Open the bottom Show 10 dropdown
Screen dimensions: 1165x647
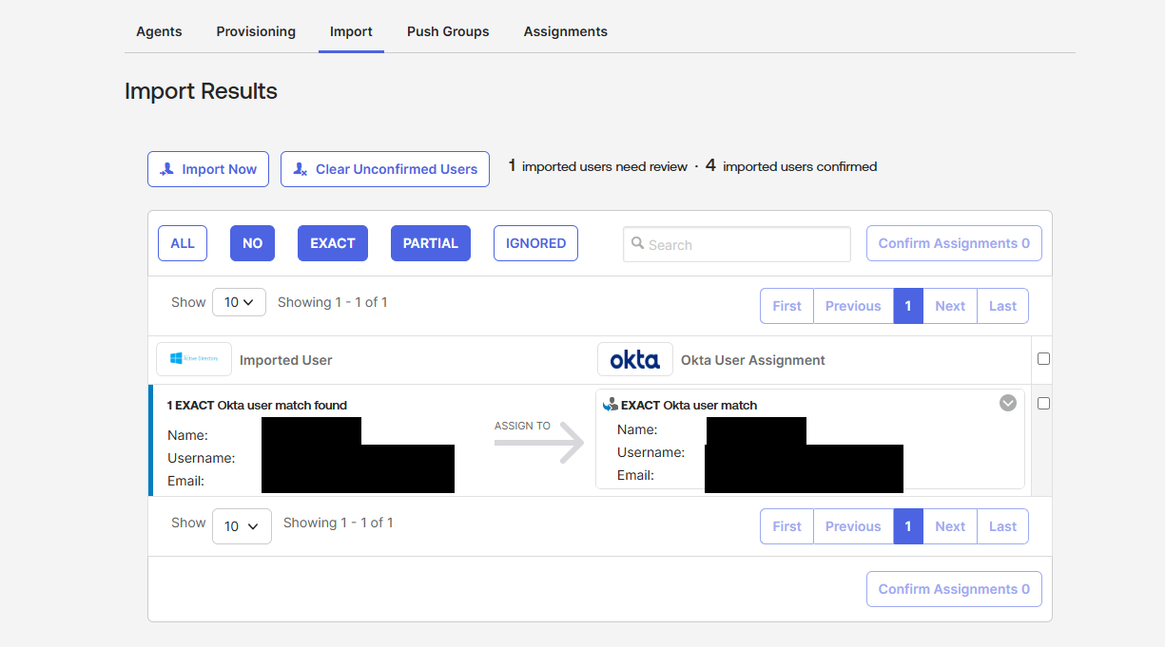[242, 526]
